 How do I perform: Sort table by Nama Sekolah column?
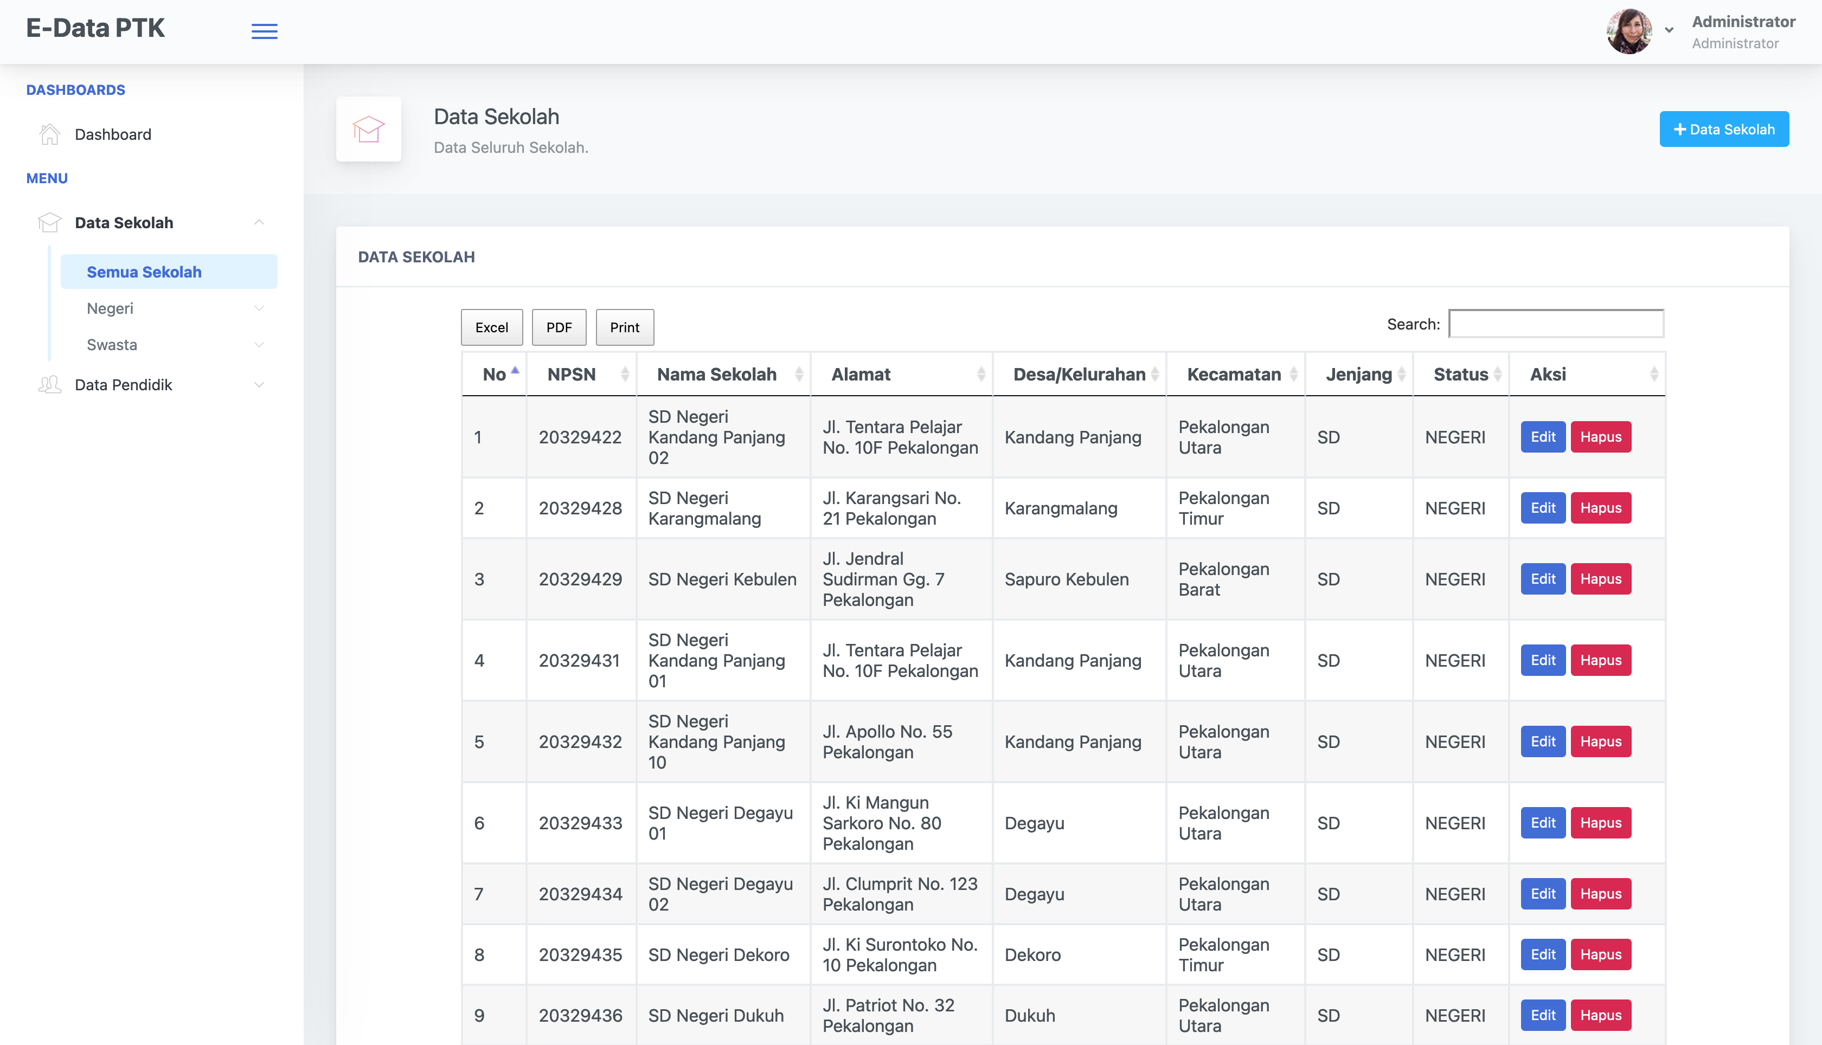point(723,374)
